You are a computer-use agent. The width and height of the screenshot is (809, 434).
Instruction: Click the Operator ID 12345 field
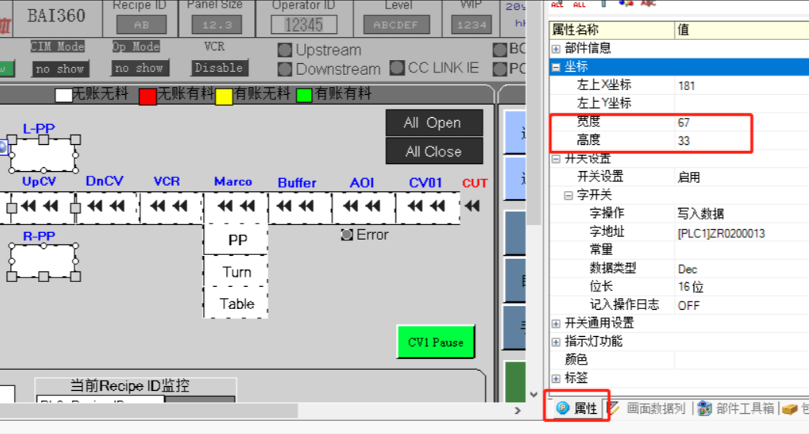pos(304,25)
